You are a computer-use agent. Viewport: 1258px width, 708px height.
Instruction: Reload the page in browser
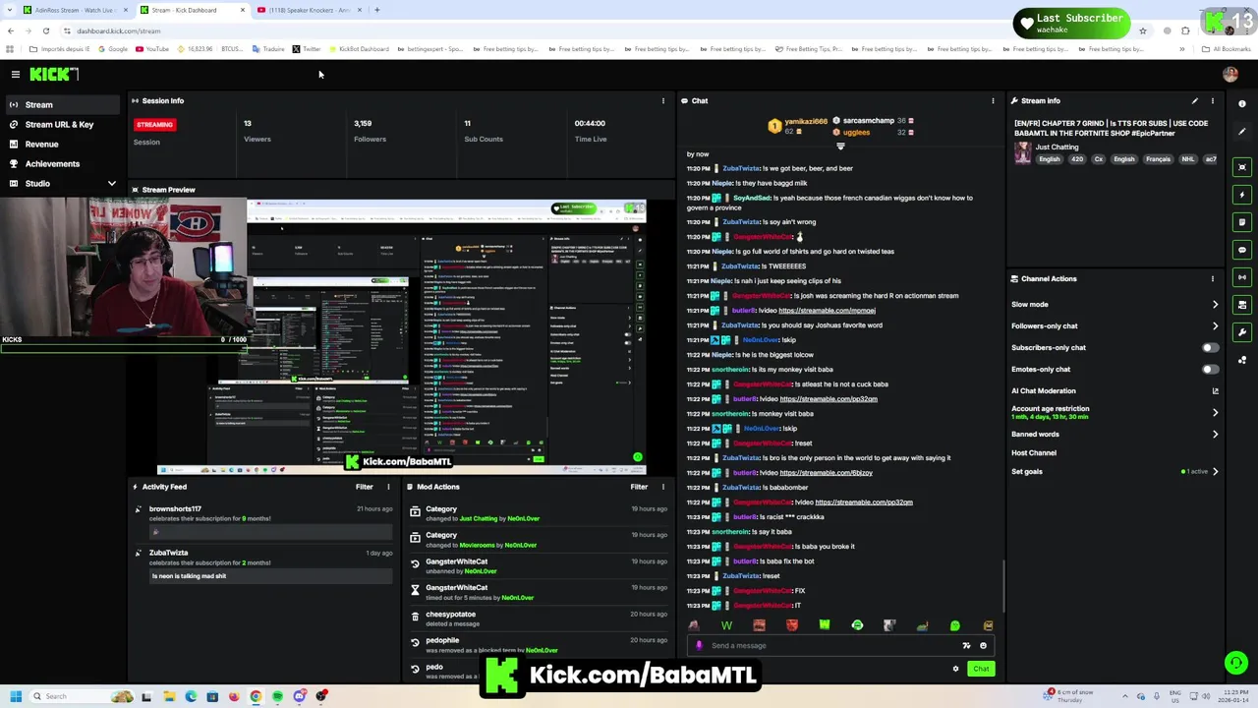45,30
